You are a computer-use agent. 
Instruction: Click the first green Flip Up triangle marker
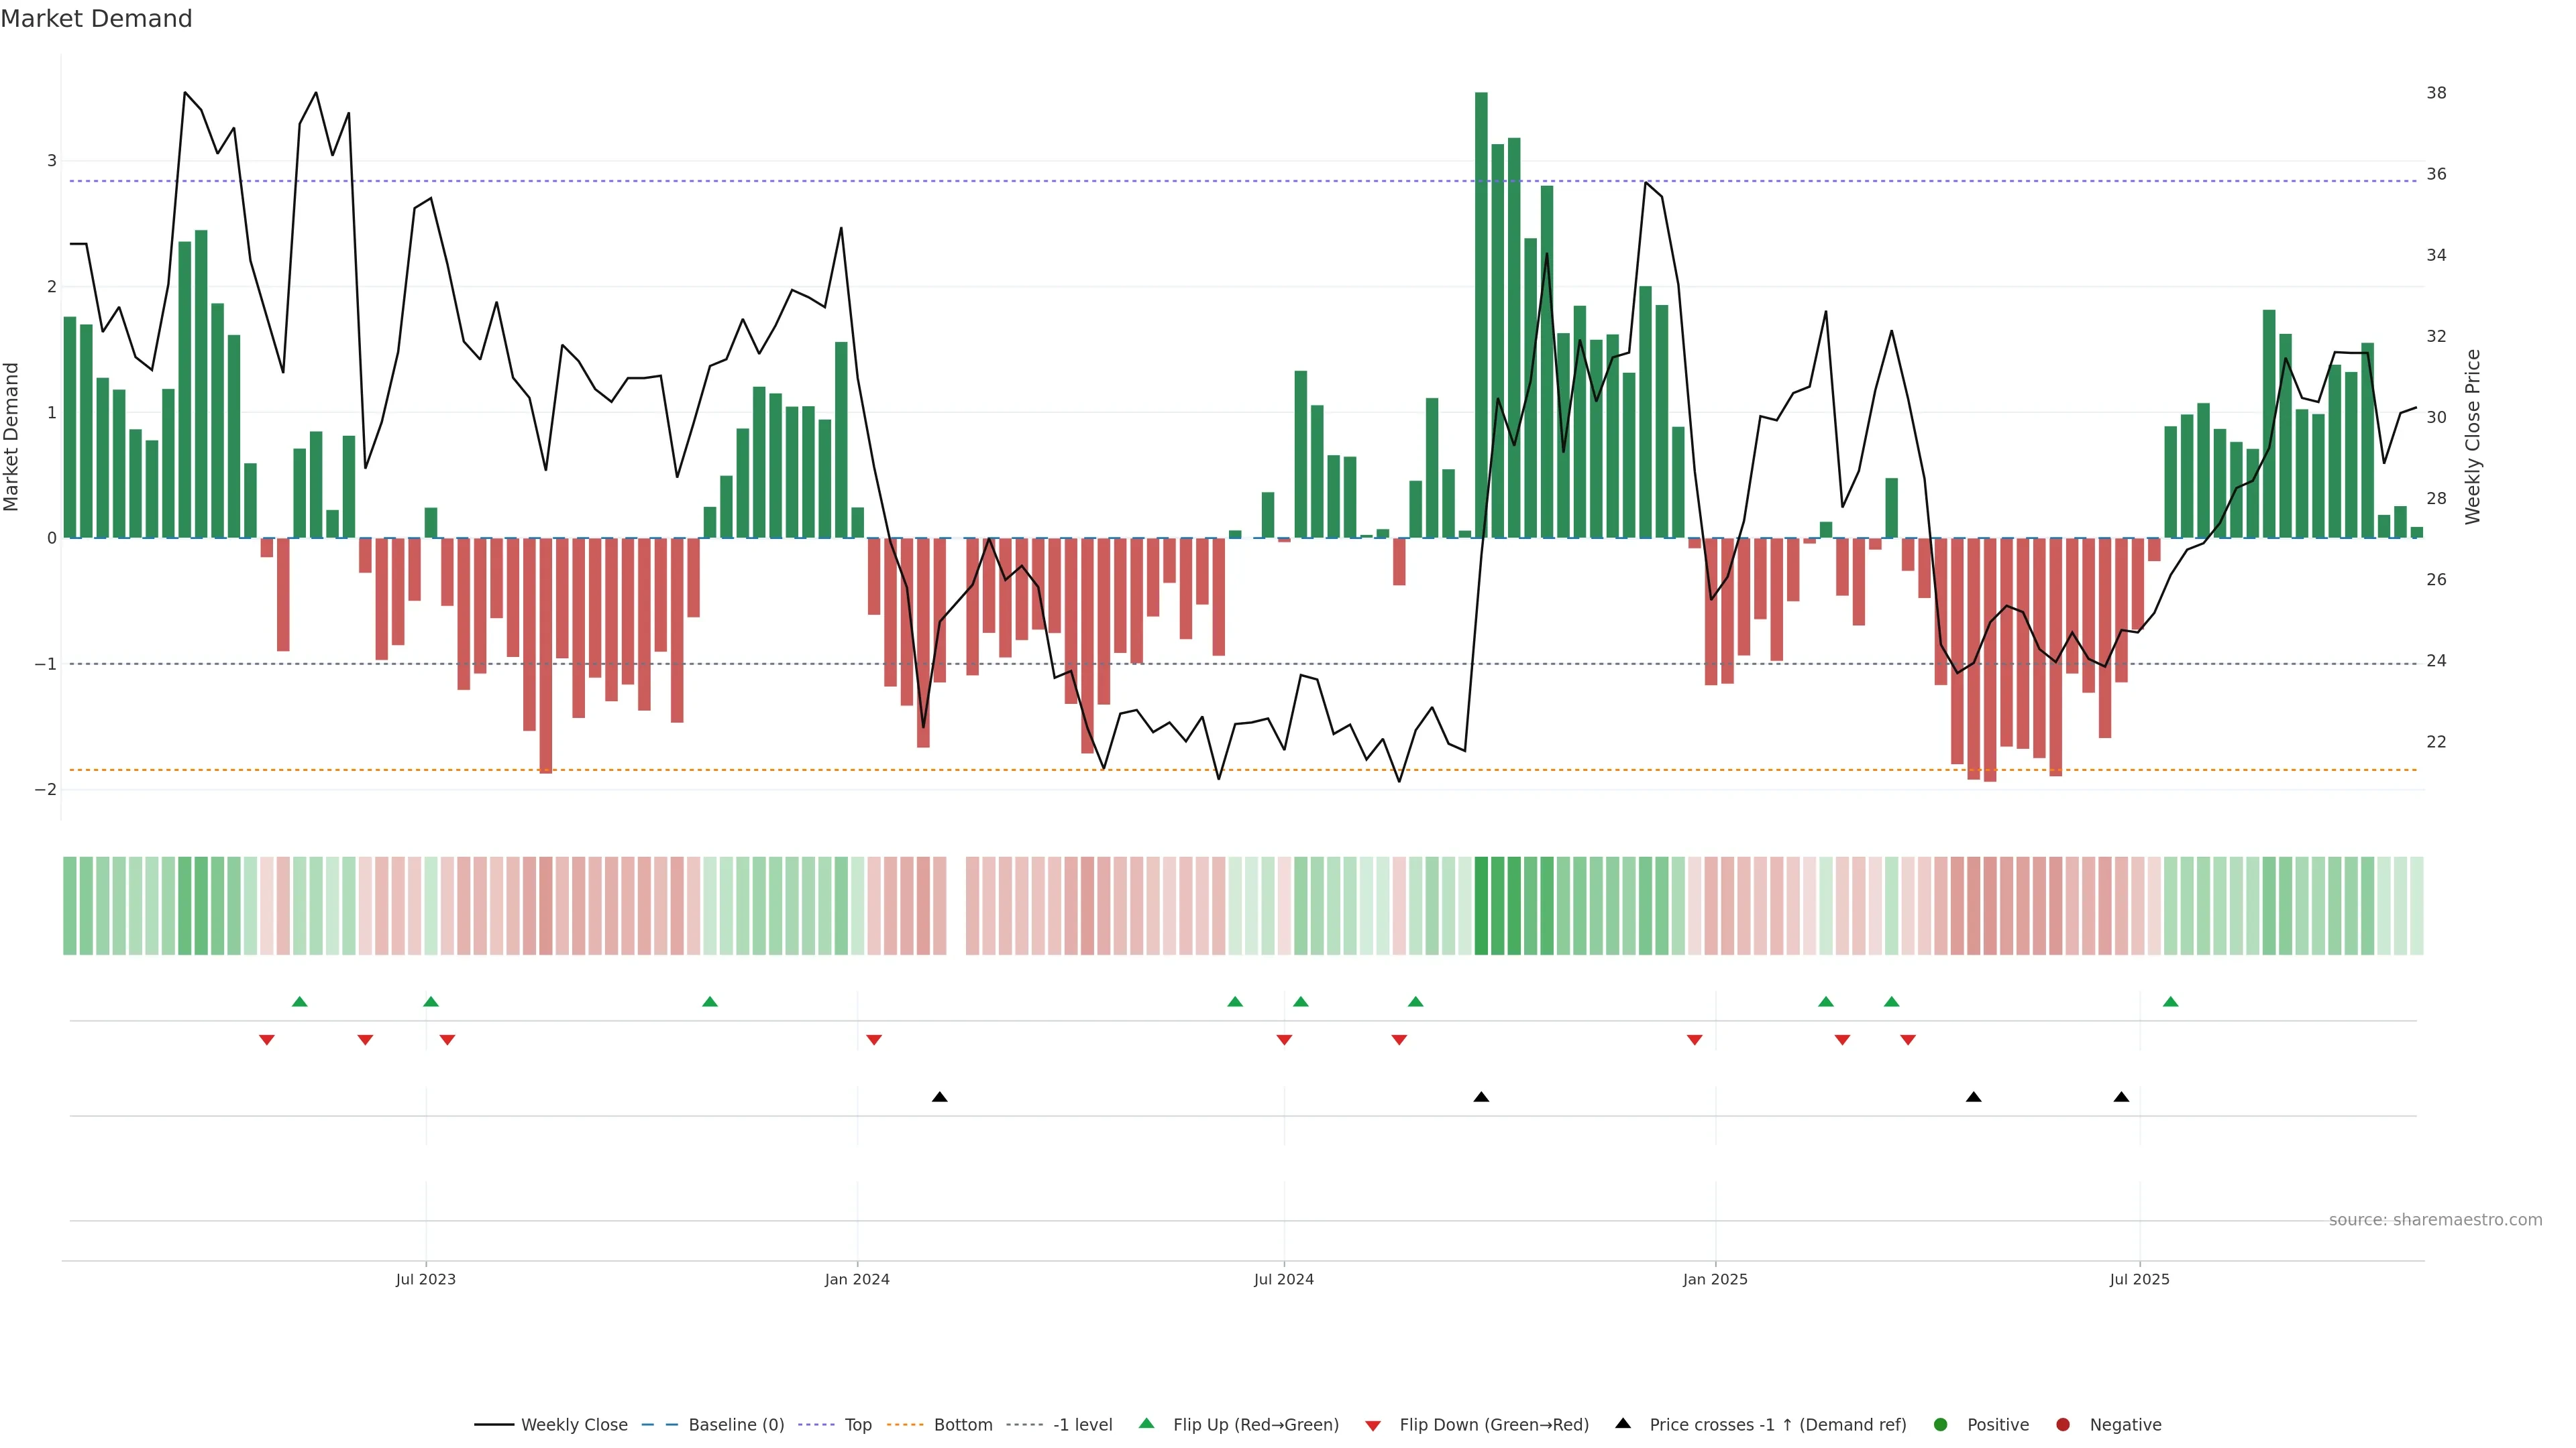[299, 1002]
